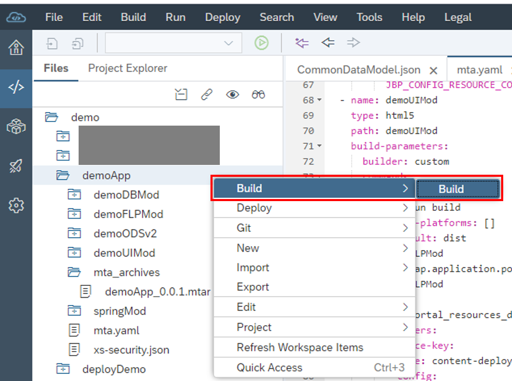Open Deploy submenu in context menu
512x381 pixels.
[x=314, y=208]
